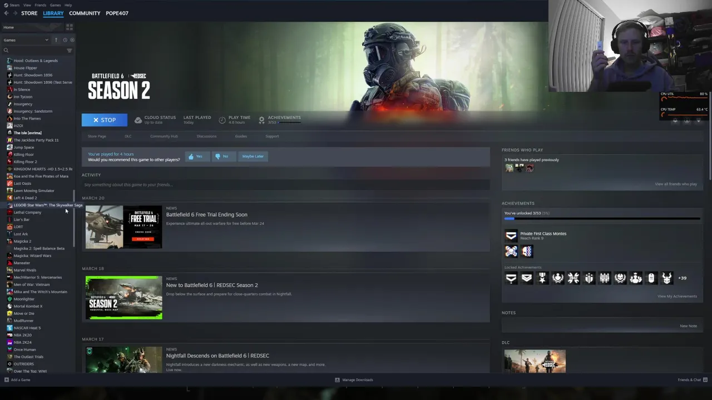Click the first friend avatar

[509, 168]
